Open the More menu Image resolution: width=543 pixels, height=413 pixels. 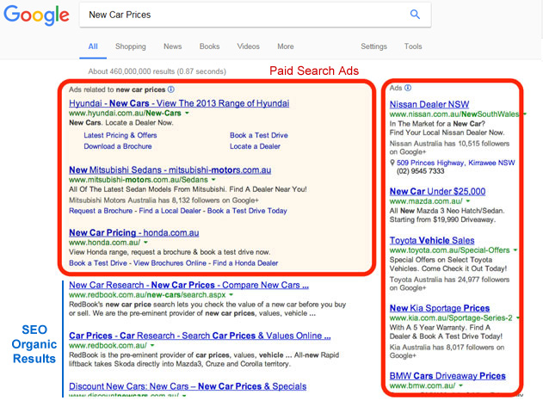tap(286, 46)
